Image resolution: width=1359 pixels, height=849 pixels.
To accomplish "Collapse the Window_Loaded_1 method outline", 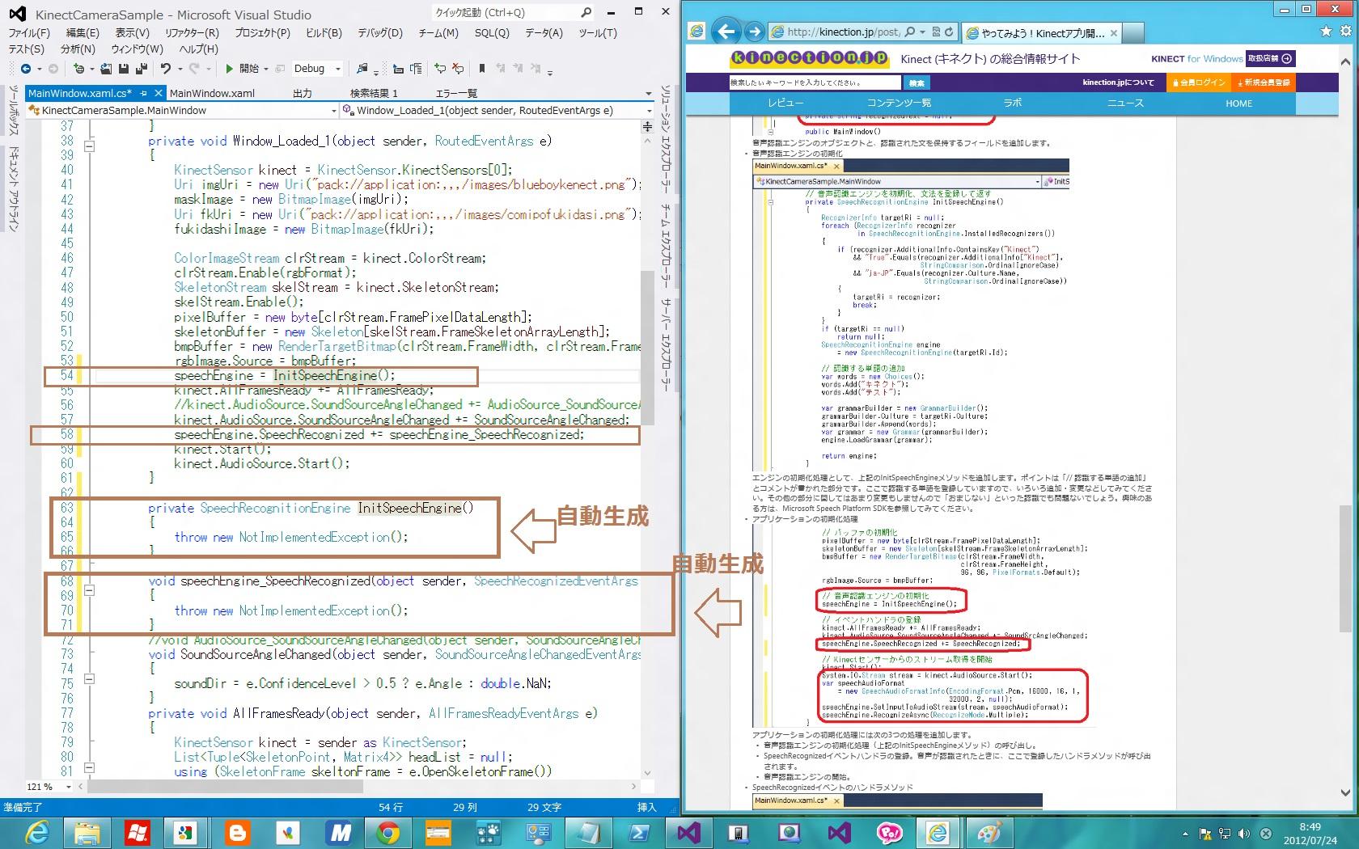I will tap(89, 146).
